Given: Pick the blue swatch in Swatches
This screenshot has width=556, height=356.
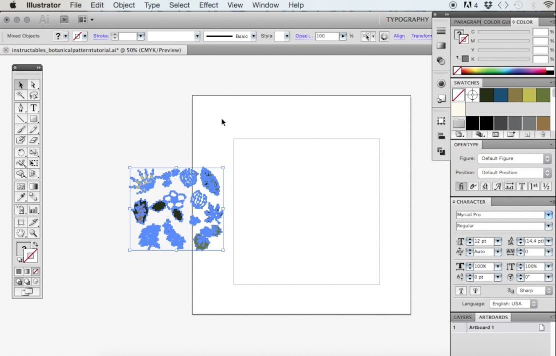Looking at the screenshot, I should 501,95.
